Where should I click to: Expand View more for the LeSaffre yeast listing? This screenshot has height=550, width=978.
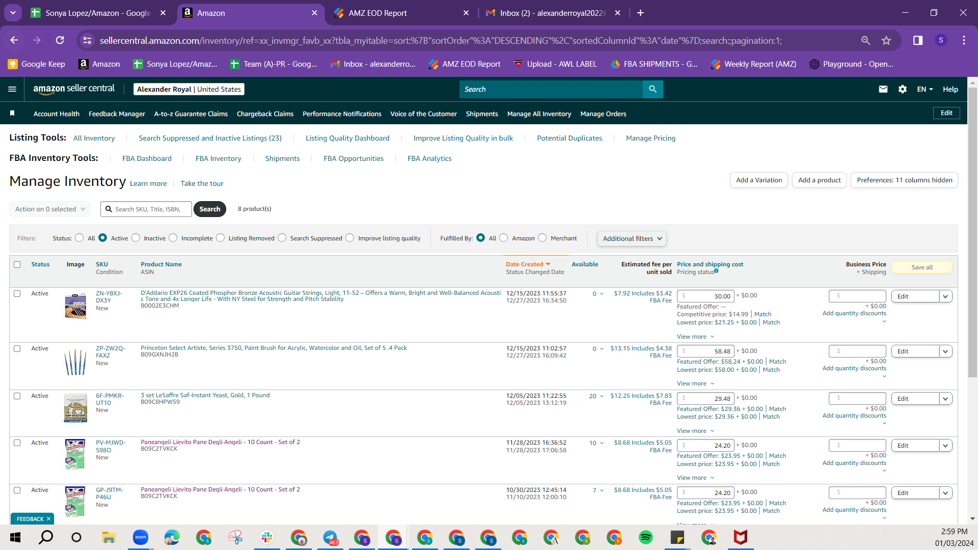tap(695, 431)
